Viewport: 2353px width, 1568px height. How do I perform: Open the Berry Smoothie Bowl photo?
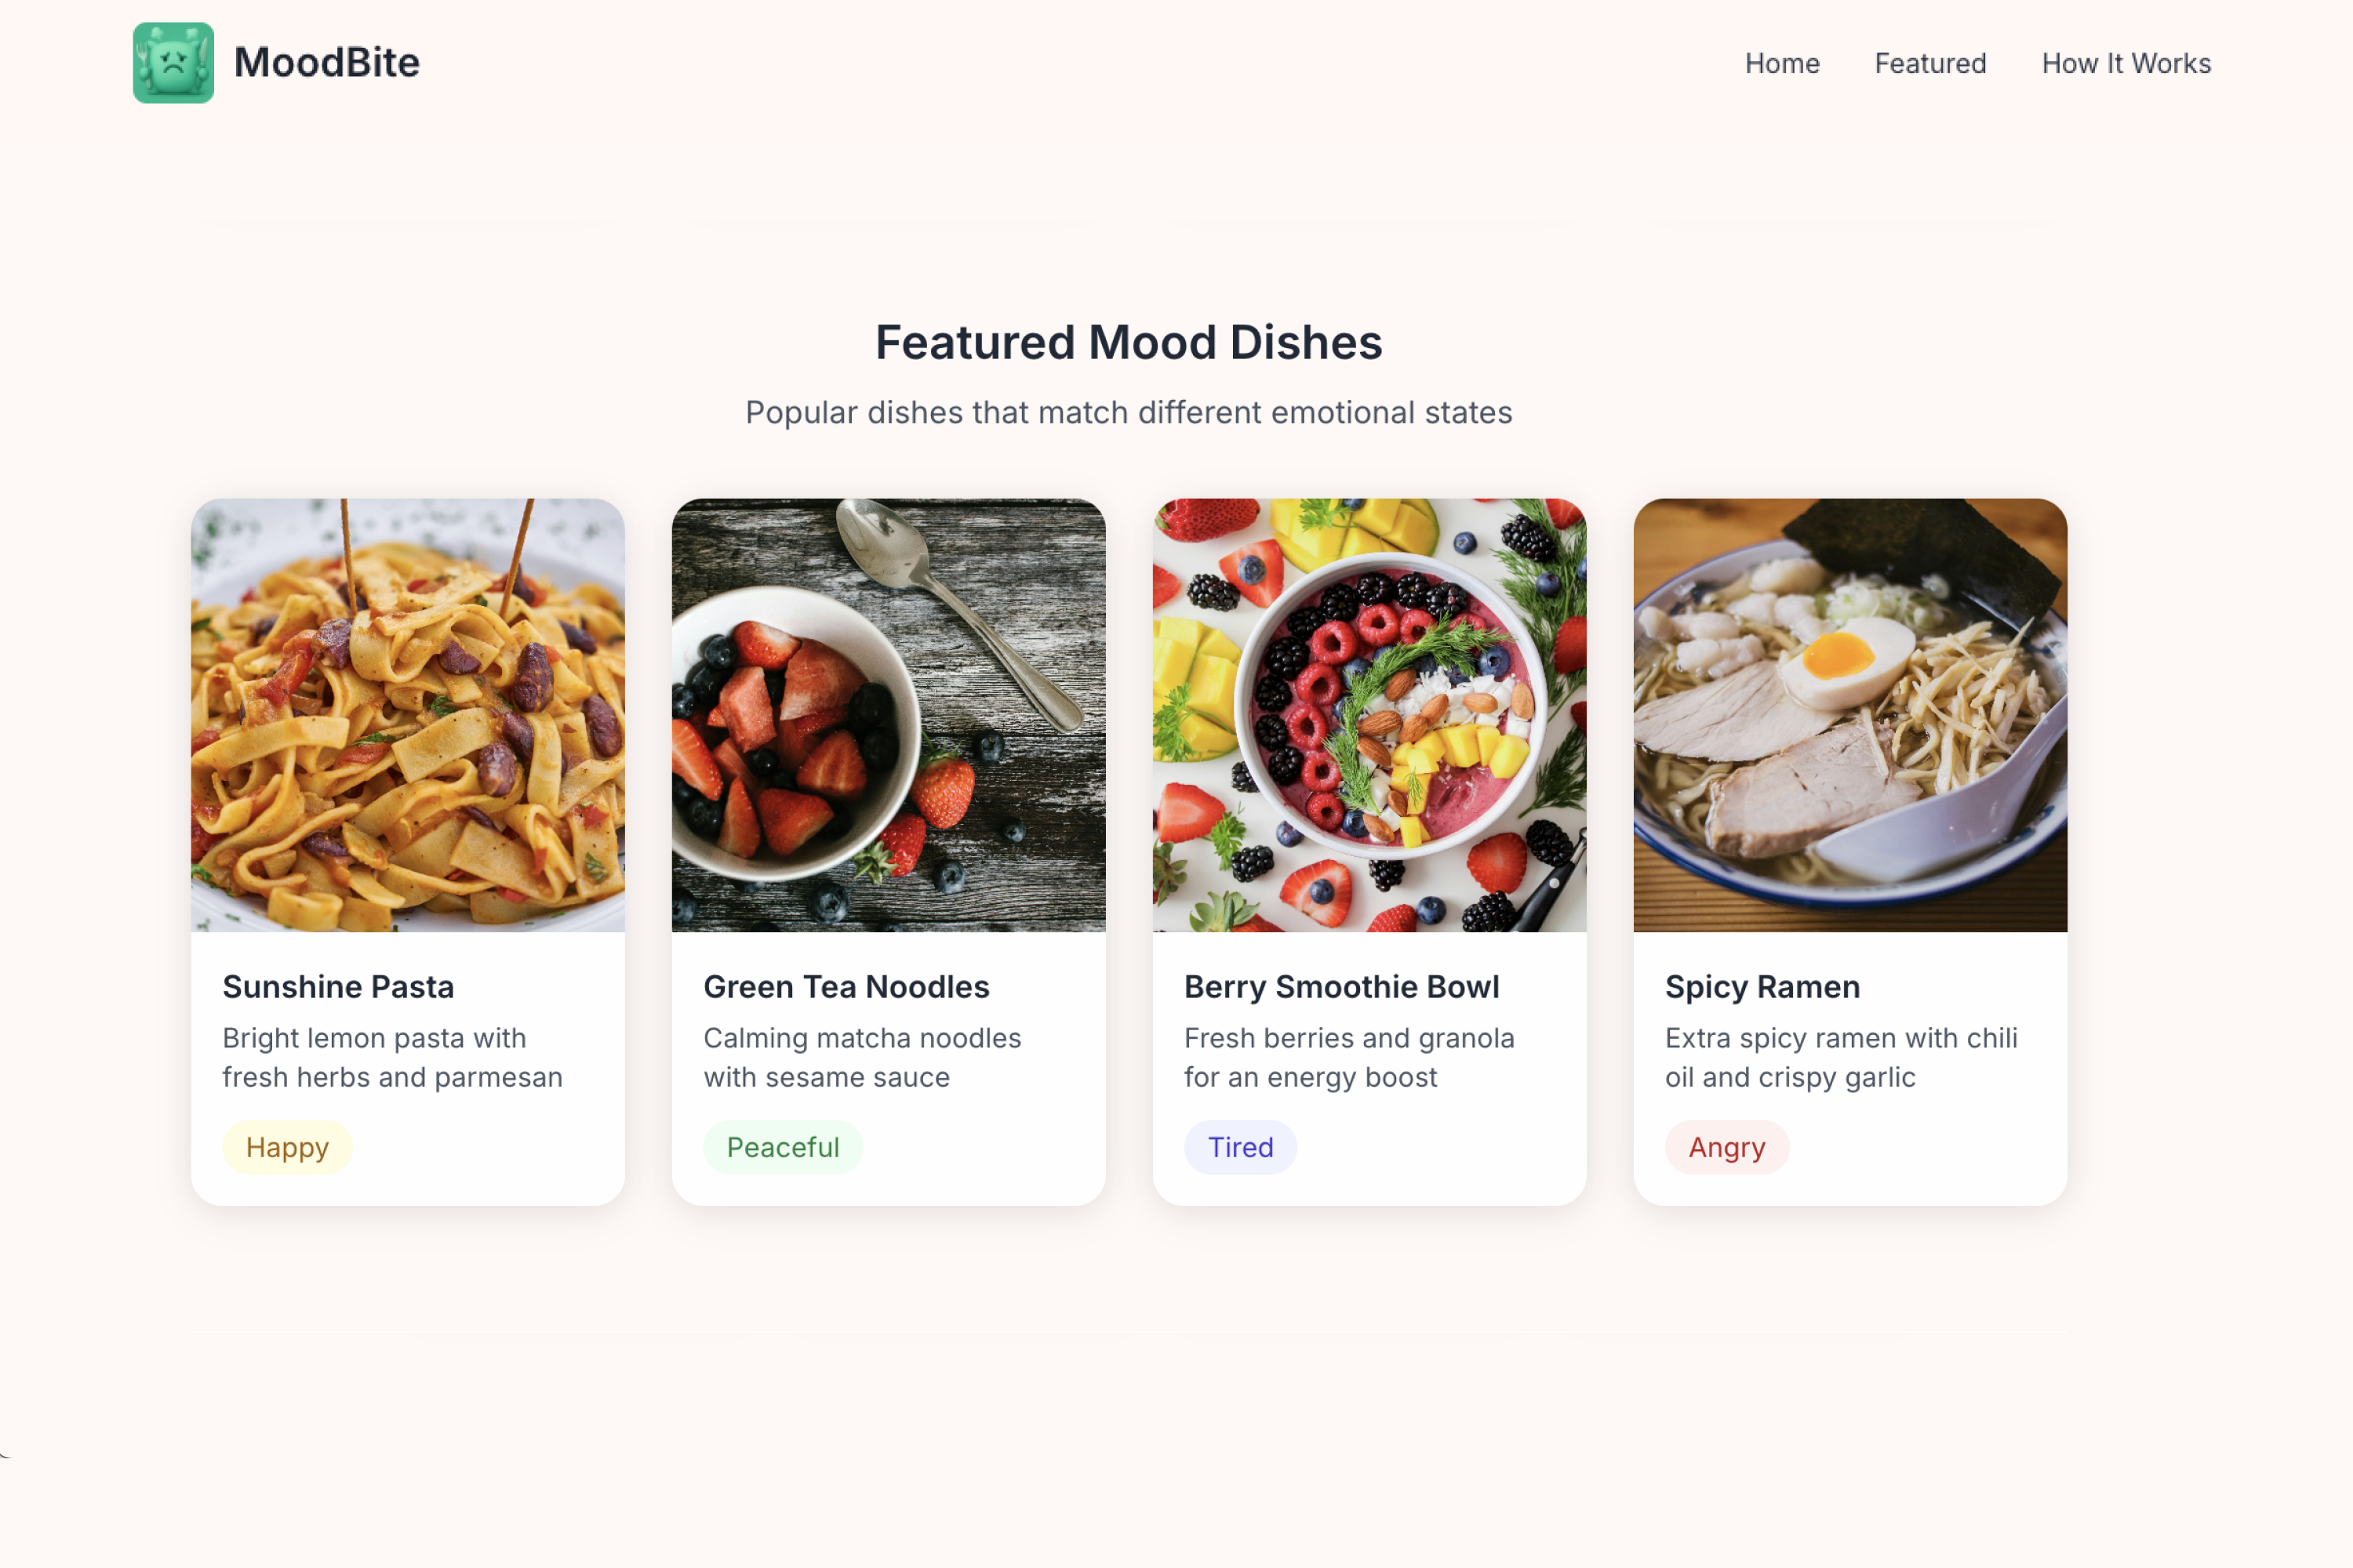pyautogui.click(x=1369, y=715)
